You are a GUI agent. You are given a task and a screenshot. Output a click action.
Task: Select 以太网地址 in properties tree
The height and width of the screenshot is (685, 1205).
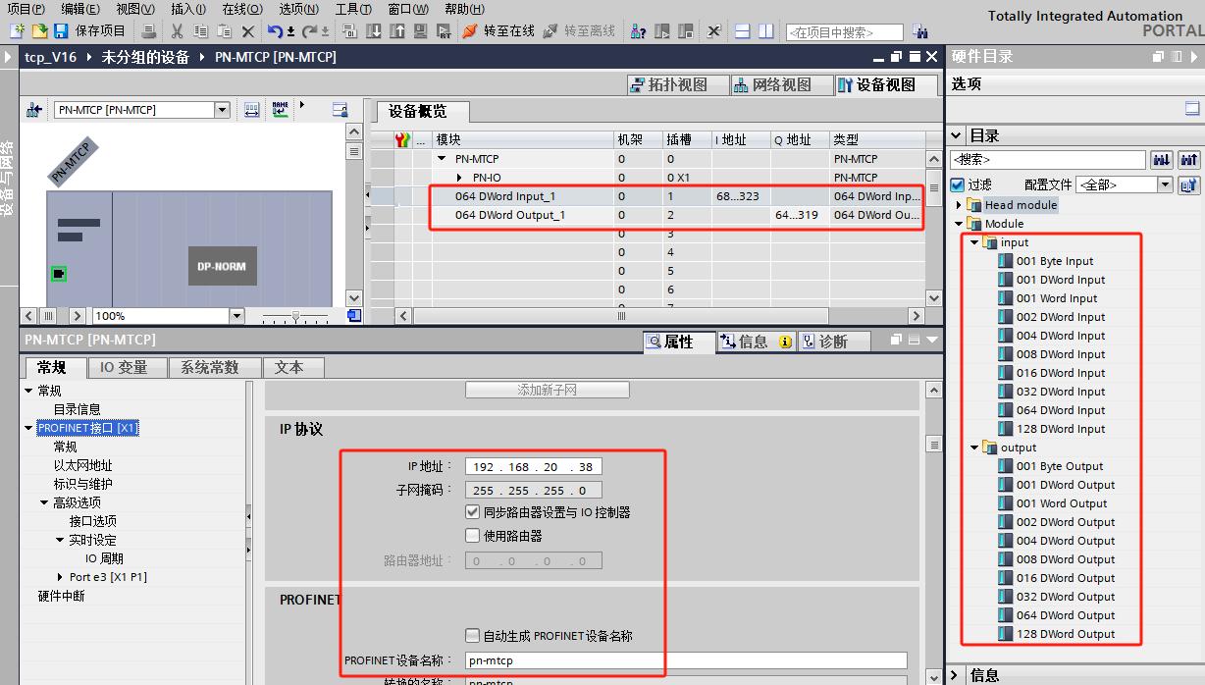pyautogui.click(x=82, y=465)
